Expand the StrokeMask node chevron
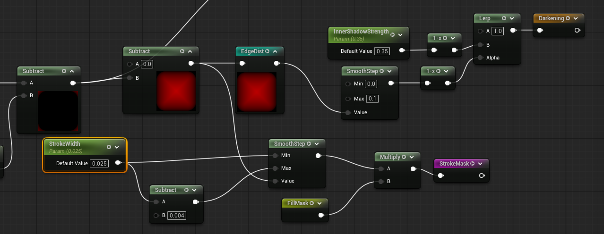Viewport: 604px width, 234px height. 480,163
